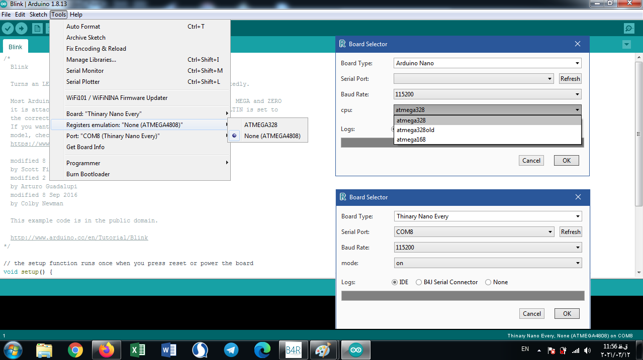
Task: Open File Explorer from the taskbar
Action: point(44,349)
